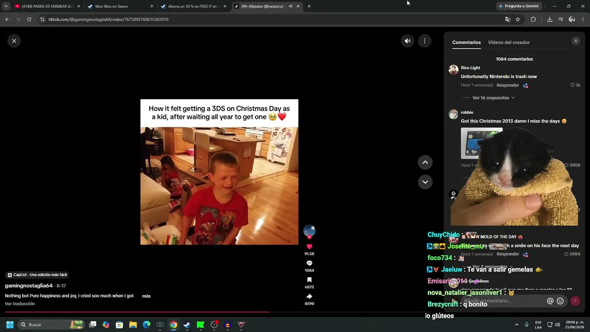Open Microsoft Edge from the taskbar

point(147,325)
